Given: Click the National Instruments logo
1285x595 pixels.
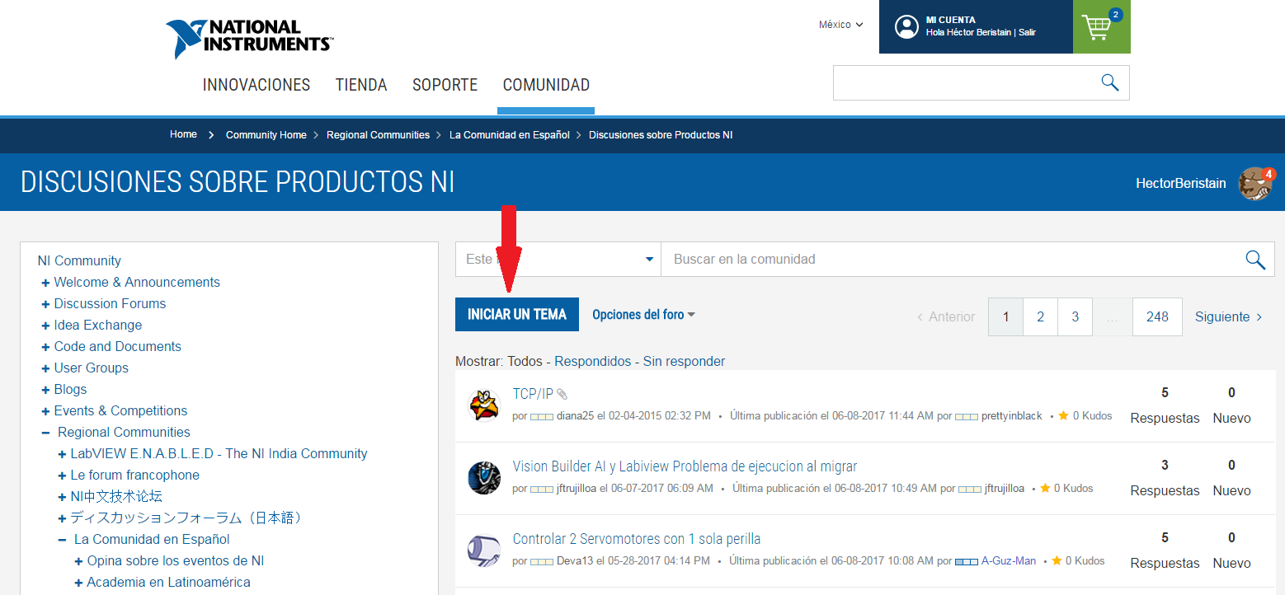Looking at the screenshot, I should (249, 39).
